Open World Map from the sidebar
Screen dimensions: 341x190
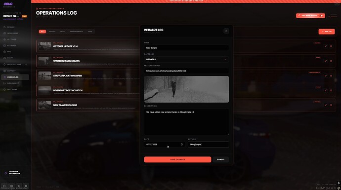[15, 33]
